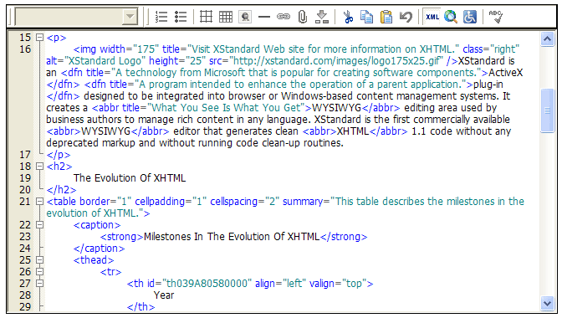The height and width of the screenshot is (318, 562).
Task: Click line number 19 in the gutter
Action: 25,177
